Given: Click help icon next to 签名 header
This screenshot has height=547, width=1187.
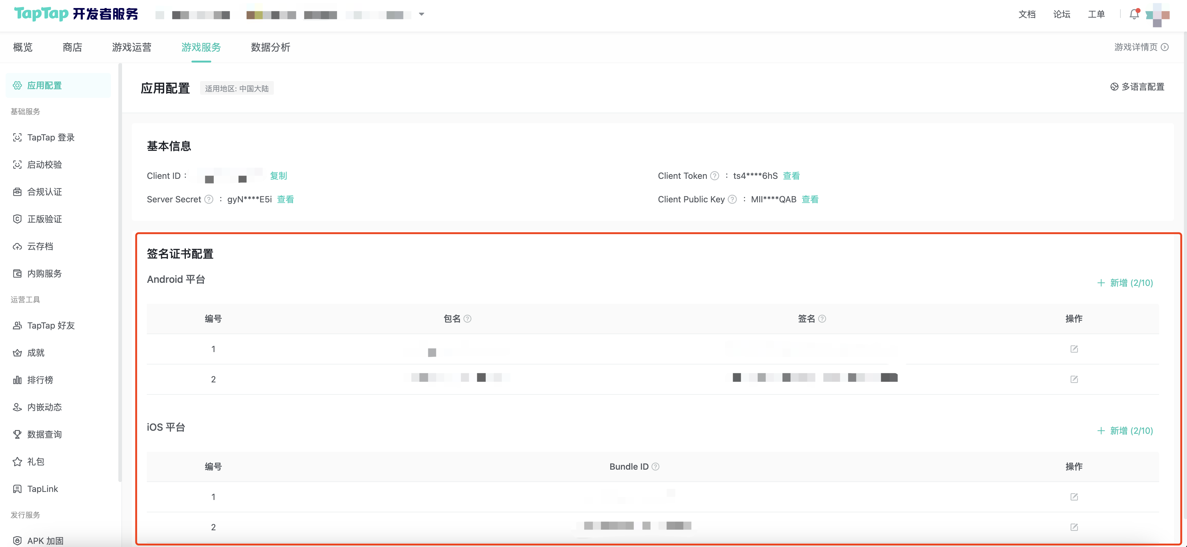Looking at the screenshot, I should click(x=822, y=319).
